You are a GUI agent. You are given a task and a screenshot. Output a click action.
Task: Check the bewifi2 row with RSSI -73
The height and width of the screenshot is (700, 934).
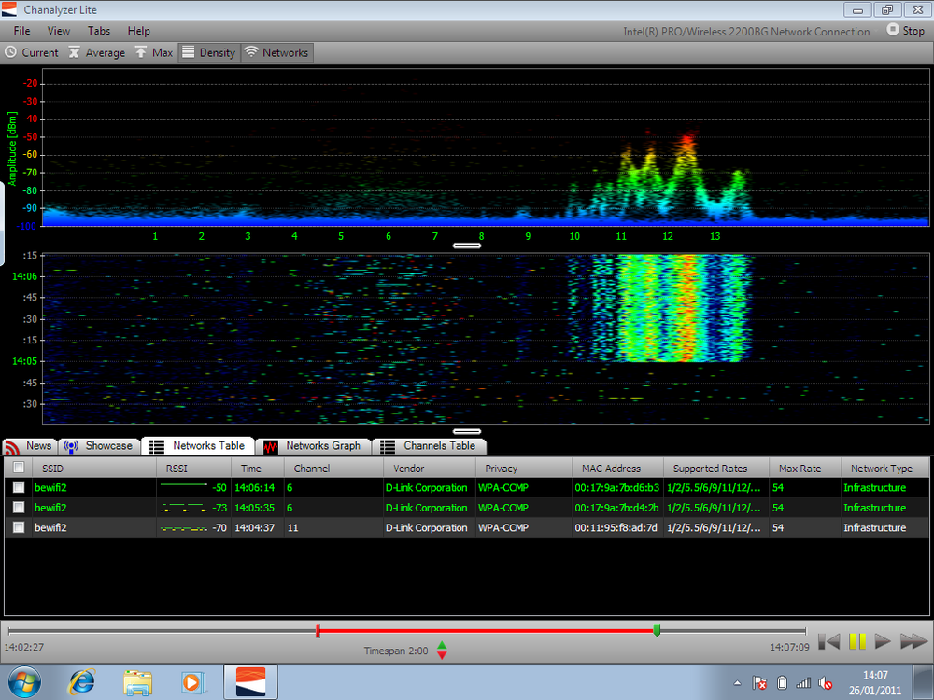point(19,507)
